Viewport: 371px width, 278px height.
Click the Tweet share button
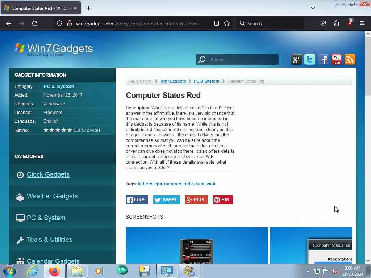[x=167, y=200]
